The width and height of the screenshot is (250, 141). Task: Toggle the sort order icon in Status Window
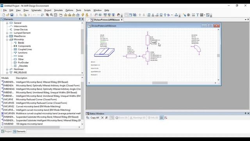click(x=166, y=117)
